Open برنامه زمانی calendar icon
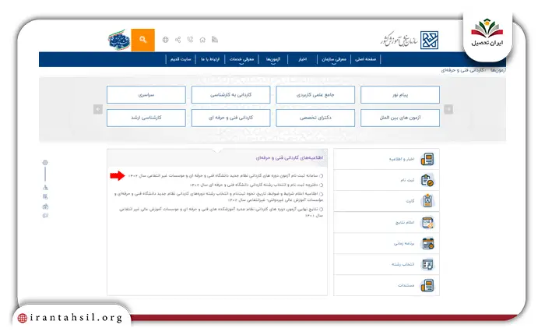The height and width of the screenshot is (335, 545). 427,244
